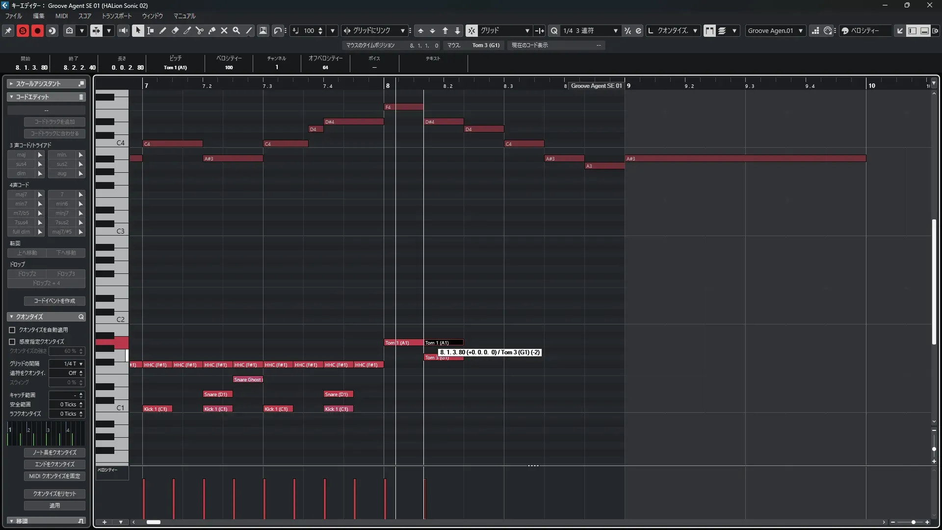942x530 pixels.
Task: Select the Glue tool
Action: (212, 30)
